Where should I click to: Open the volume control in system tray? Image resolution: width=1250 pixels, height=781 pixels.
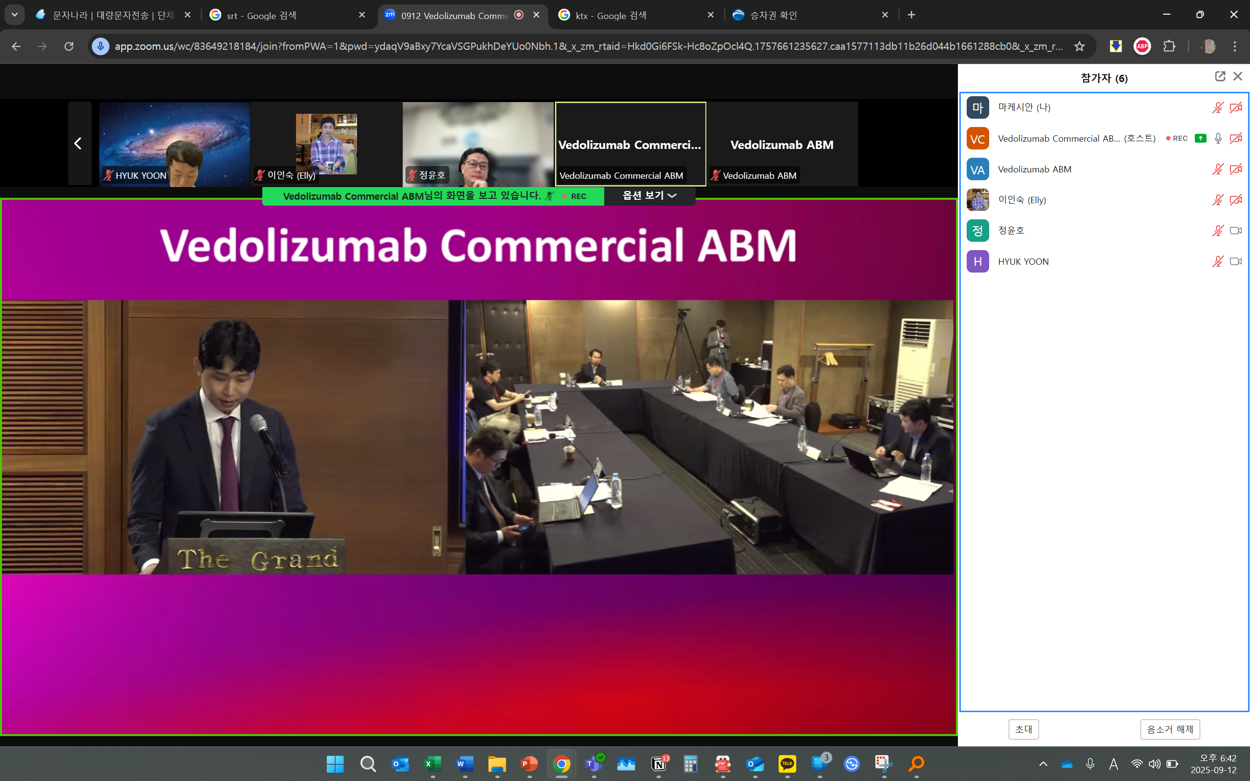tap(1154, 763)
